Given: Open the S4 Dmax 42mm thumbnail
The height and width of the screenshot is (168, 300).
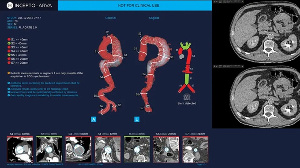Looking at the screenshot, I should point(108,150).
